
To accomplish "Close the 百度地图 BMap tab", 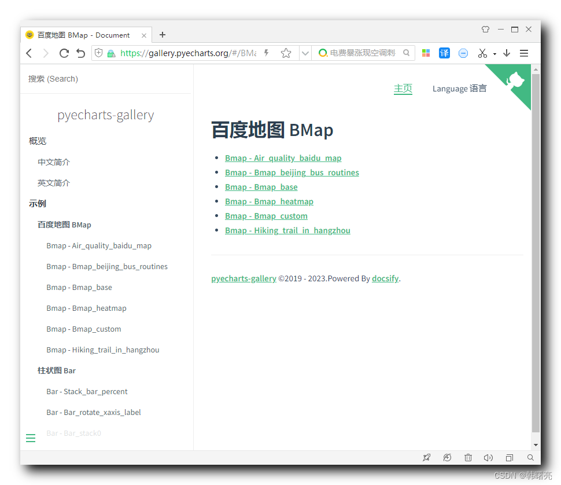I will (144, 35).
